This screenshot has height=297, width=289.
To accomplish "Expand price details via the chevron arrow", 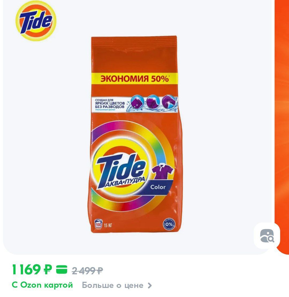I will 150,286.
